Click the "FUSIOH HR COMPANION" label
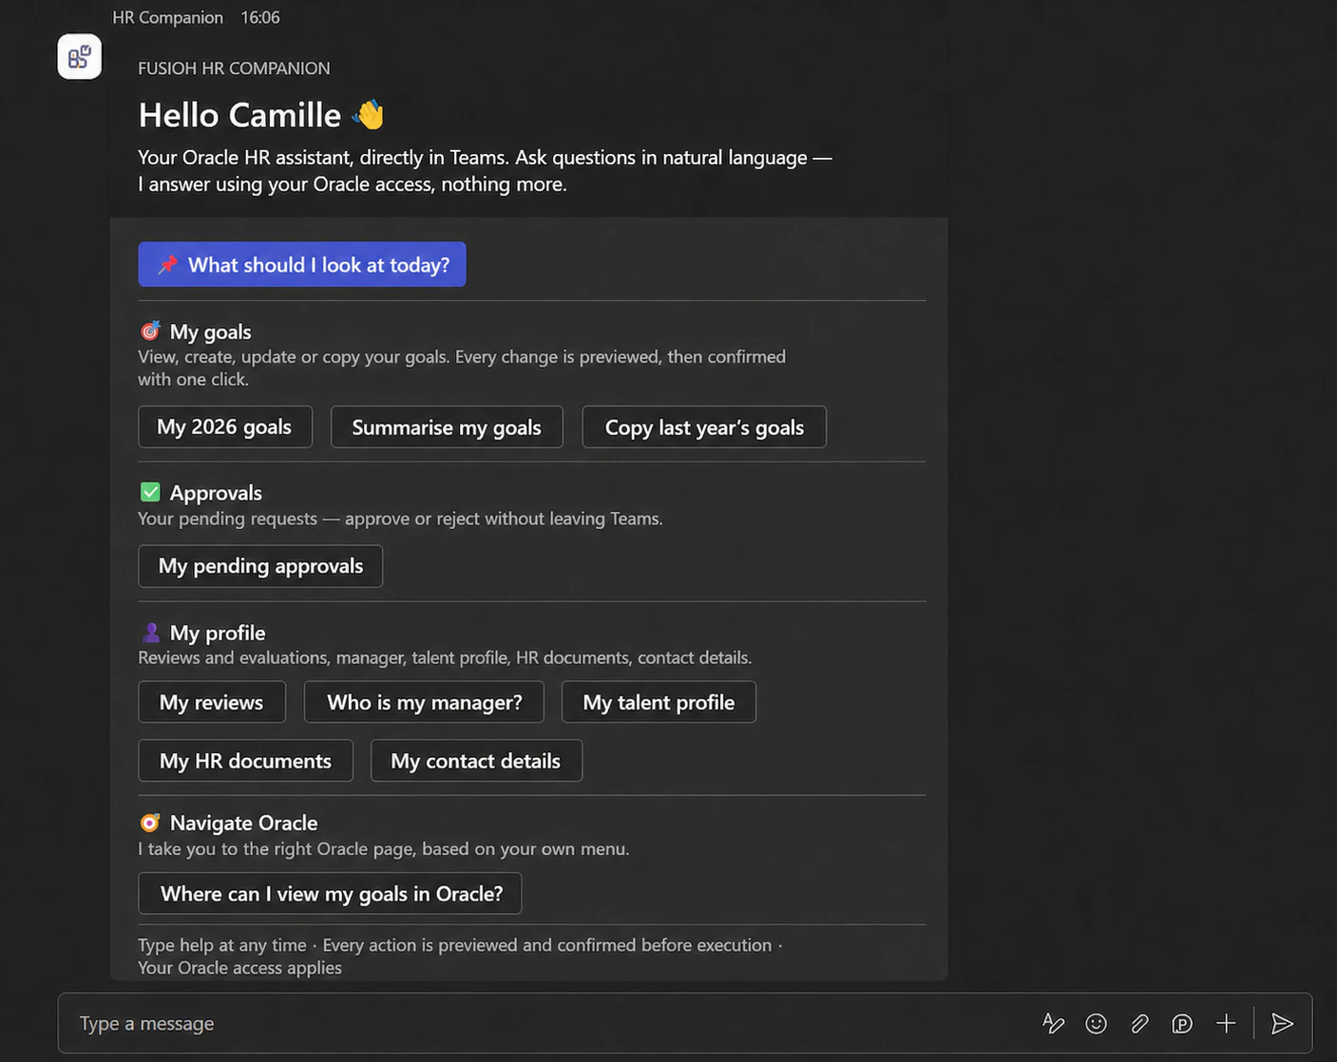 [x=234, y=68]
